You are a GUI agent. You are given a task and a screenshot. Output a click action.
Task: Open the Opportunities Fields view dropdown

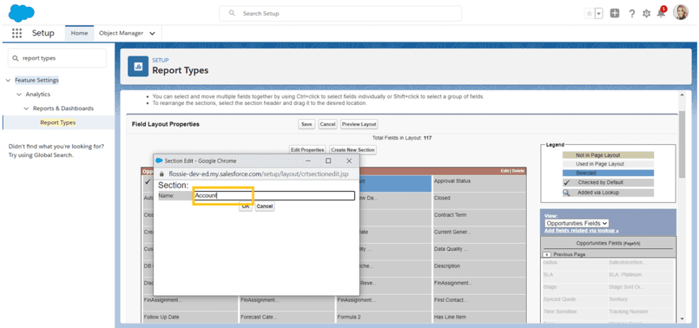tap(576, 223)
